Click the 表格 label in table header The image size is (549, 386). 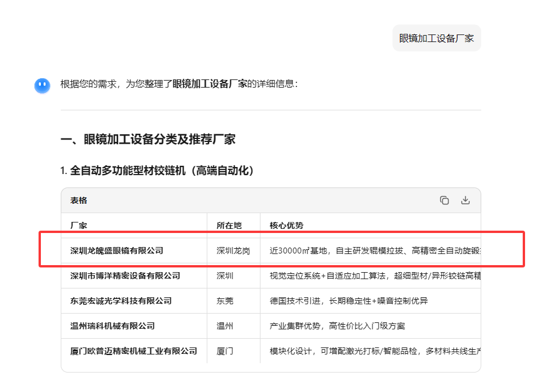point(79,200)
